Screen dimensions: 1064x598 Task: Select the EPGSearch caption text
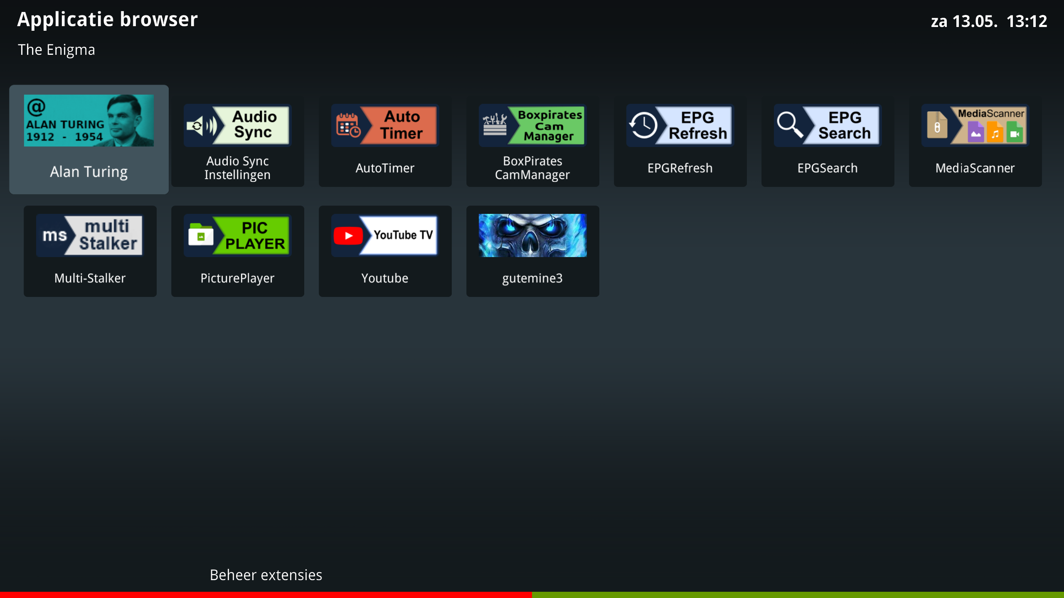[828, 168]
